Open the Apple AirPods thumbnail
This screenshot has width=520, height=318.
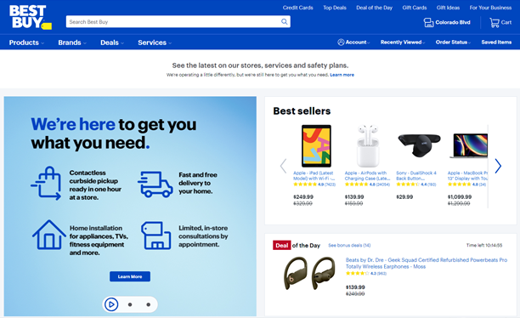tap(367, 145)
